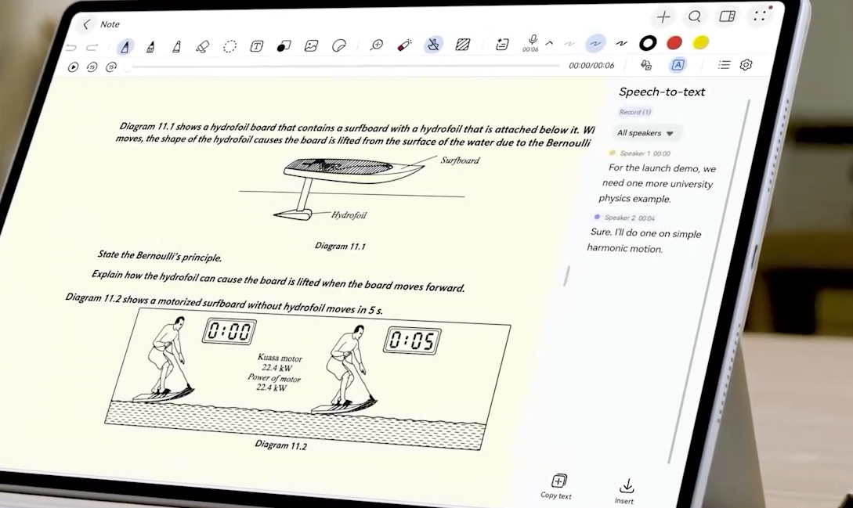The width and height of the screenshot is (853, 508).
Task: Undo the last stroke
Action: [71, 48]
